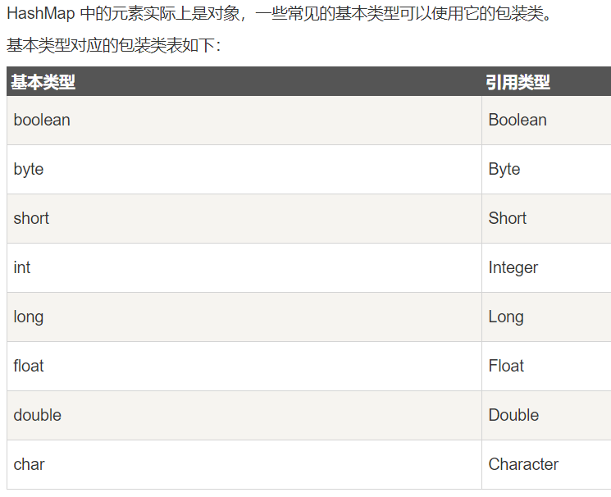The width and height of the screenshot is (611, 497).
Task: Click the line ending with 包装类表如下
Action: [113, 45]
